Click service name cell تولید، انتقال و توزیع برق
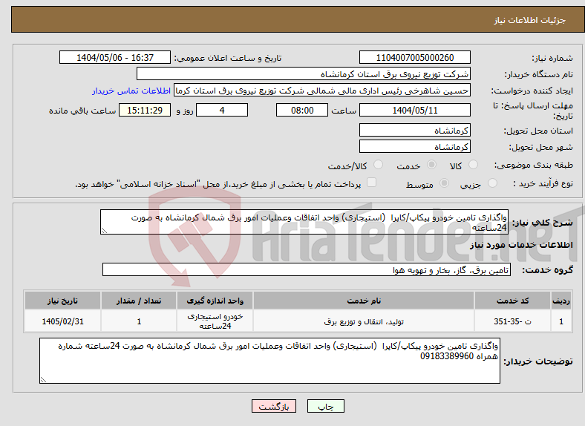 [364, 321]
